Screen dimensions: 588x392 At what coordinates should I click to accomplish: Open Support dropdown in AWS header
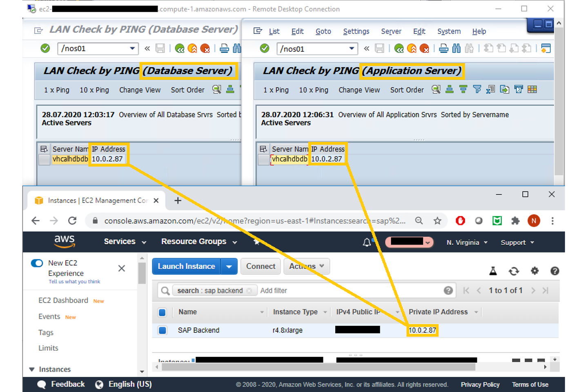point(517,243)
